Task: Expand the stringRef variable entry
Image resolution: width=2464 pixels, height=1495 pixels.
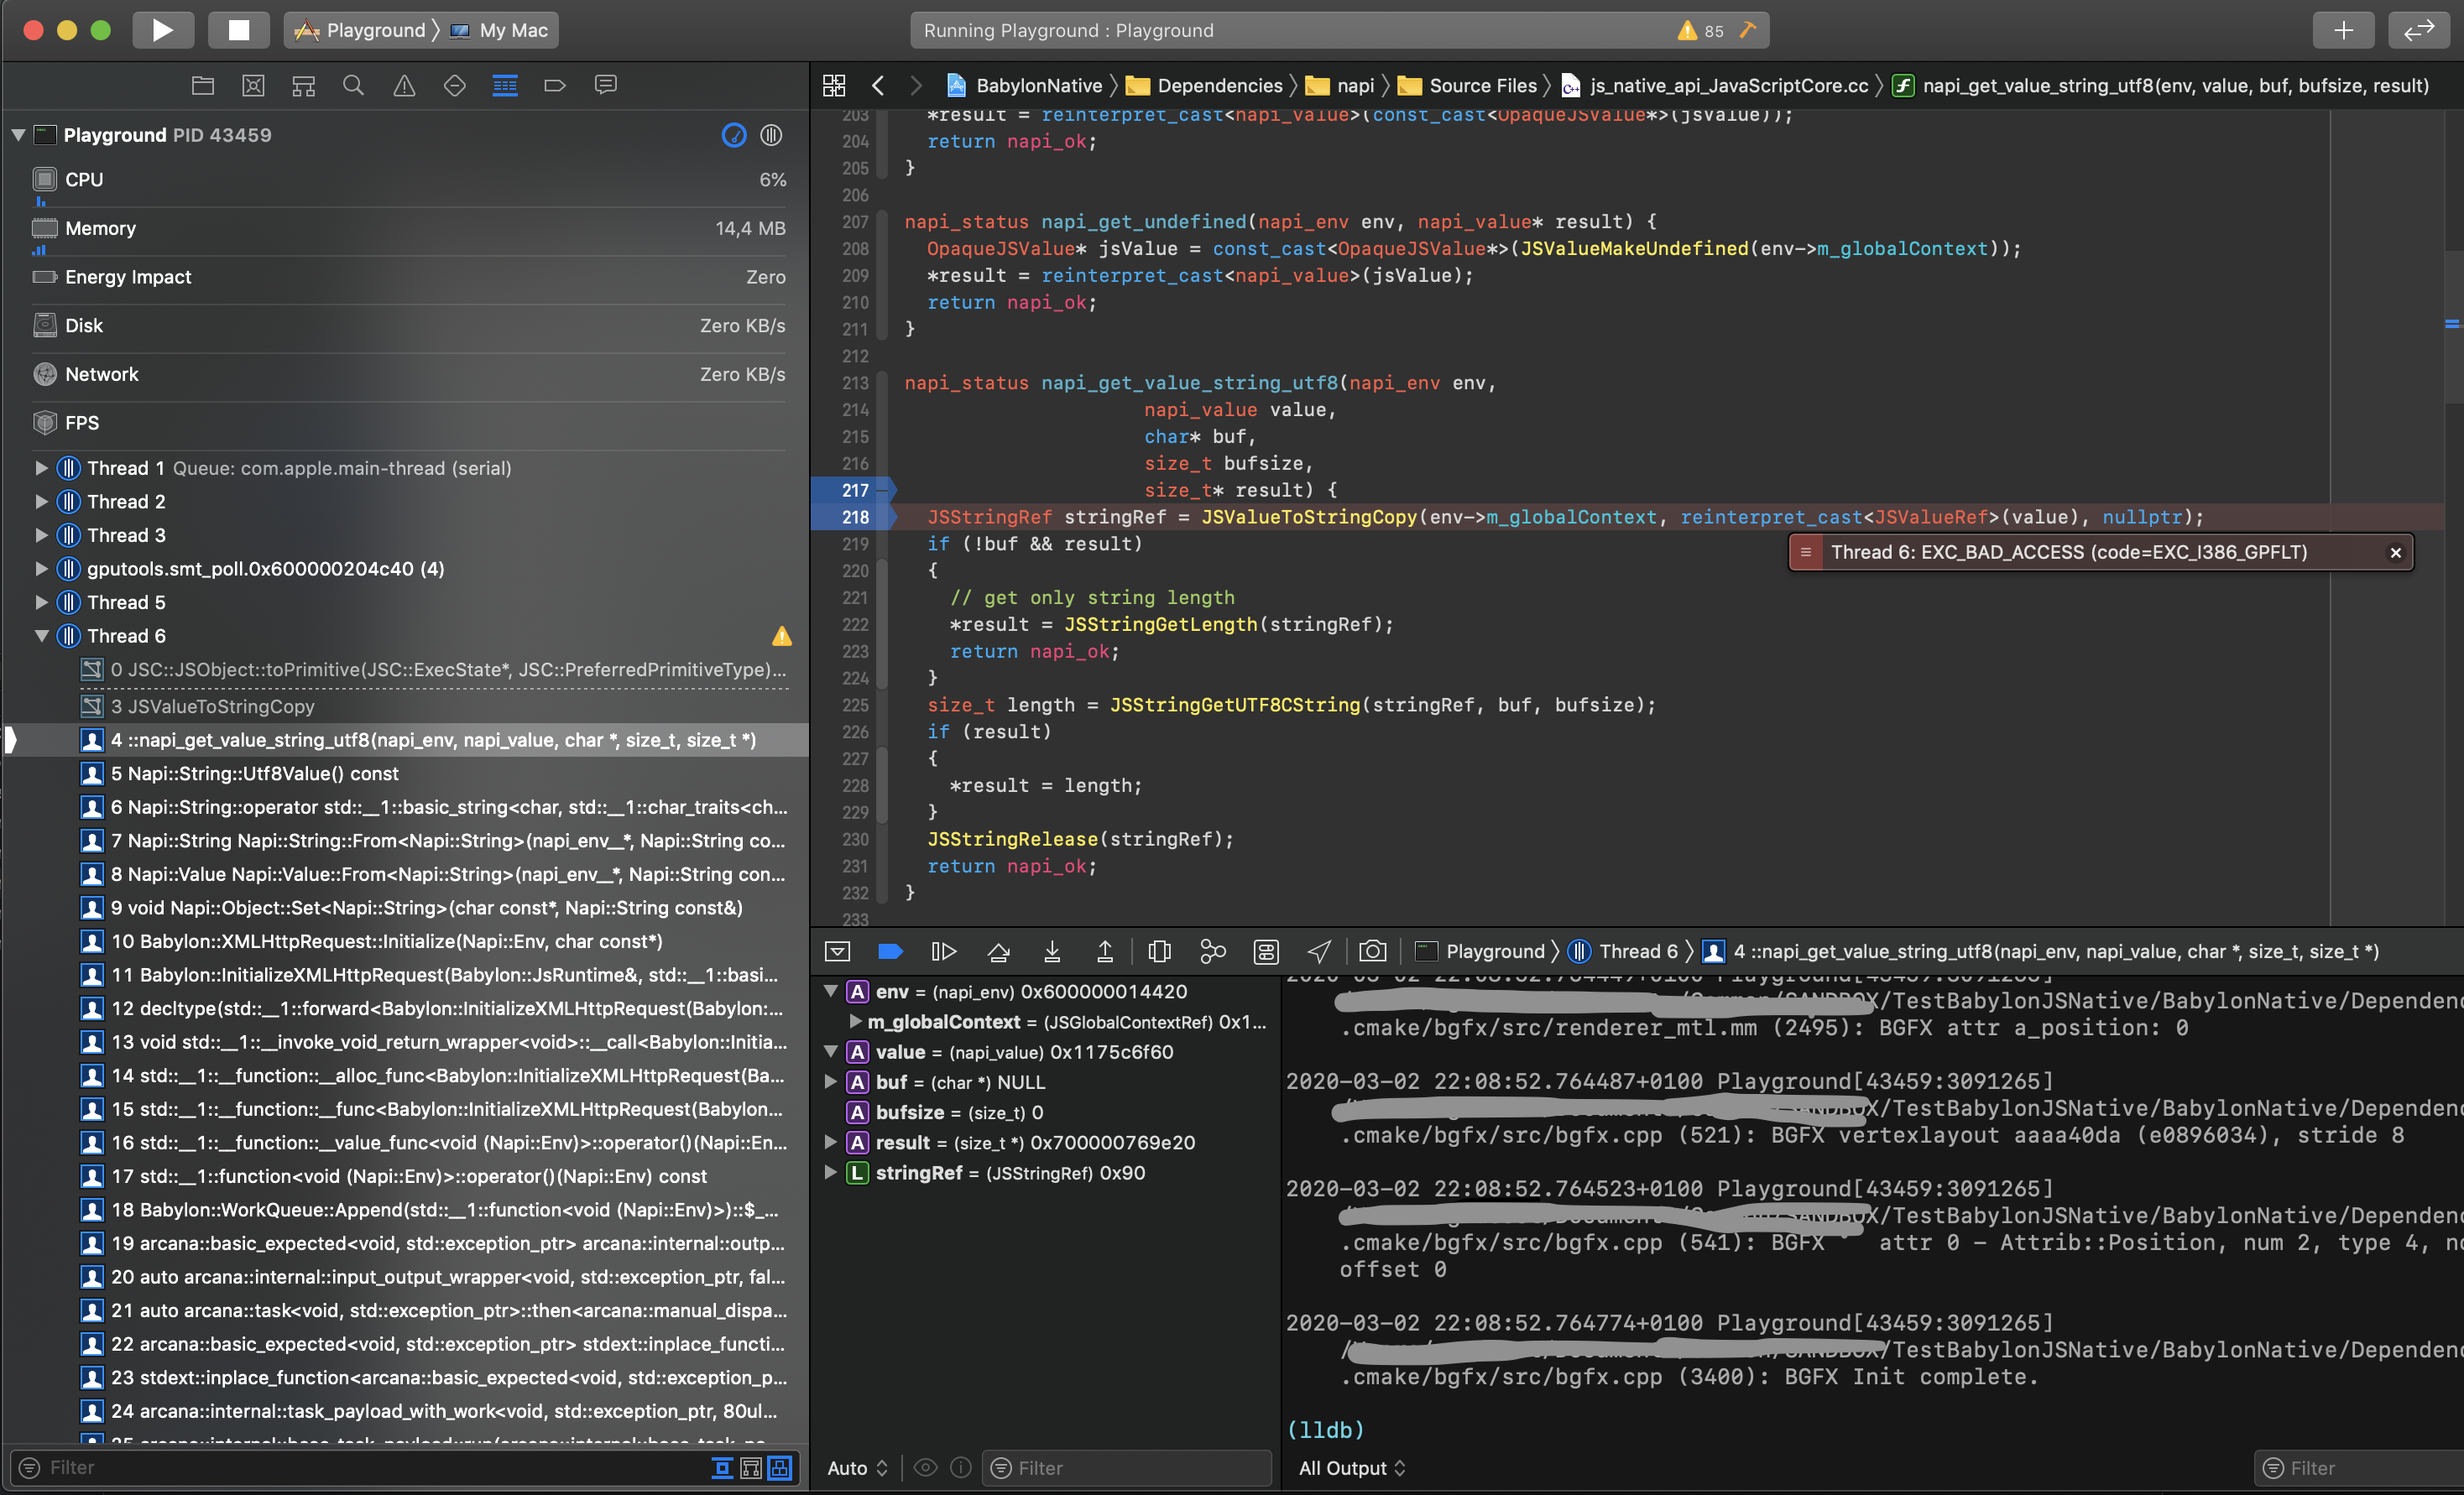Action: click(830, 1172)
